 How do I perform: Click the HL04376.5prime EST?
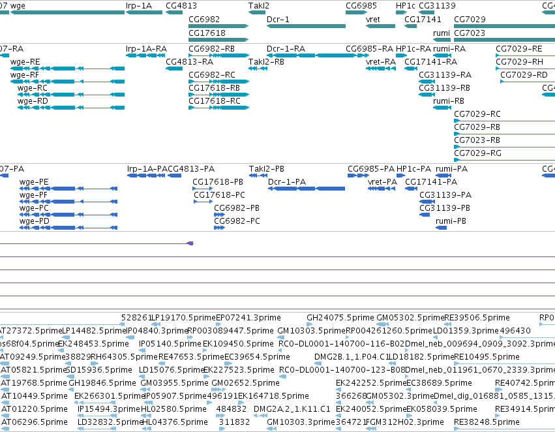[145, 429]
